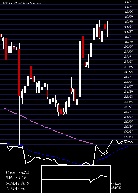
Task: Click the 12MA : 40 readout
Action: 16,189
